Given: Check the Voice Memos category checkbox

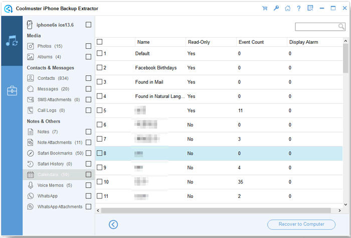Looking at the screenshot, I should (x=88, y=185).
